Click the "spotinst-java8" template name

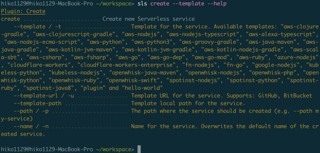click(x=48, y=88)
